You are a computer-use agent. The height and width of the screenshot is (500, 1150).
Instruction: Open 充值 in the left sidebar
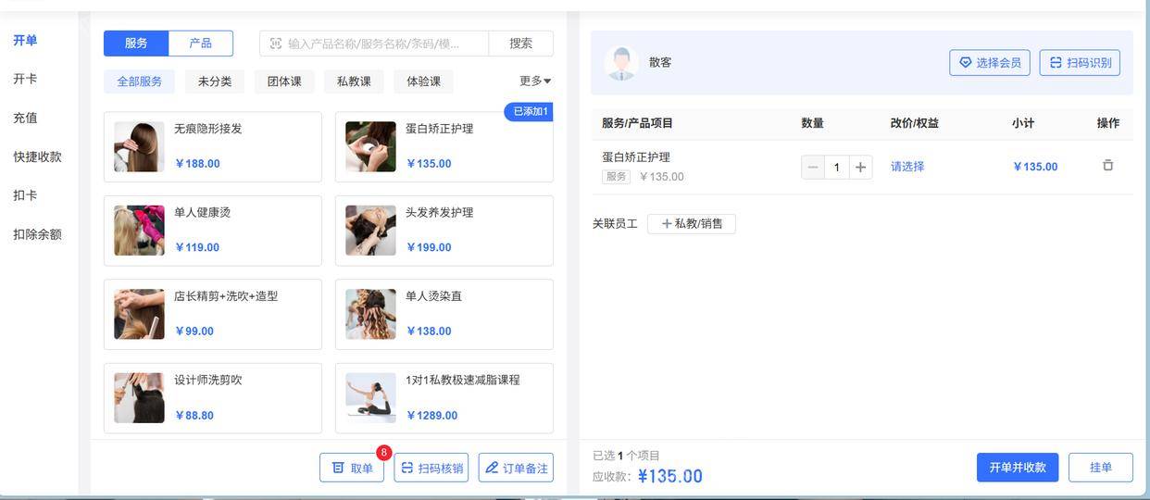(x=25, y=118)
